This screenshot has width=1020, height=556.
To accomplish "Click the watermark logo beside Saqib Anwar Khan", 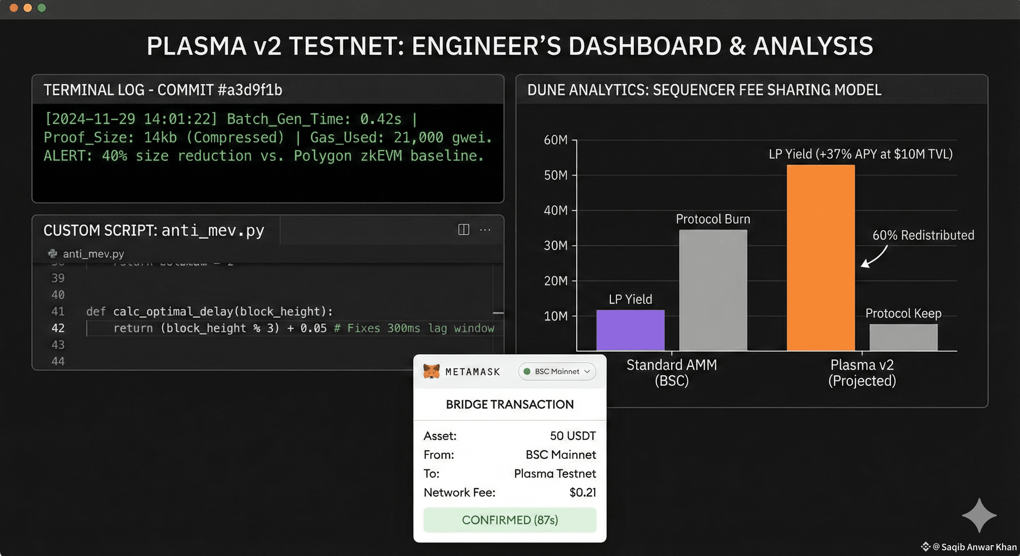I will pyautogui.click(x=925, y=547).
